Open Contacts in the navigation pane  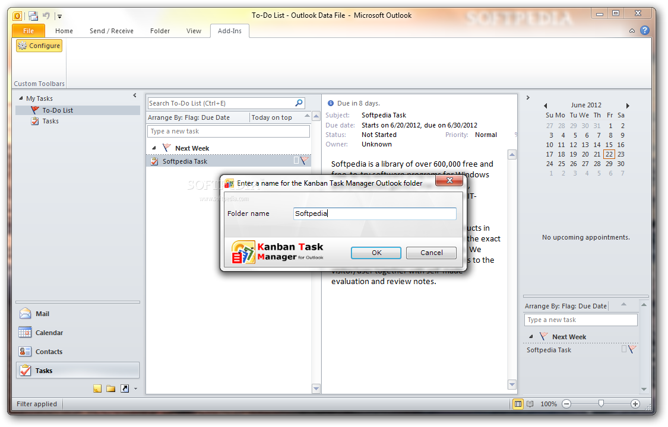(78, 352)
